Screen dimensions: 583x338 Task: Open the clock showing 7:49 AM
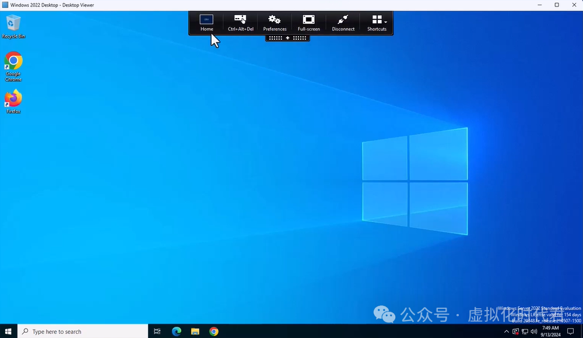point(551,332)
